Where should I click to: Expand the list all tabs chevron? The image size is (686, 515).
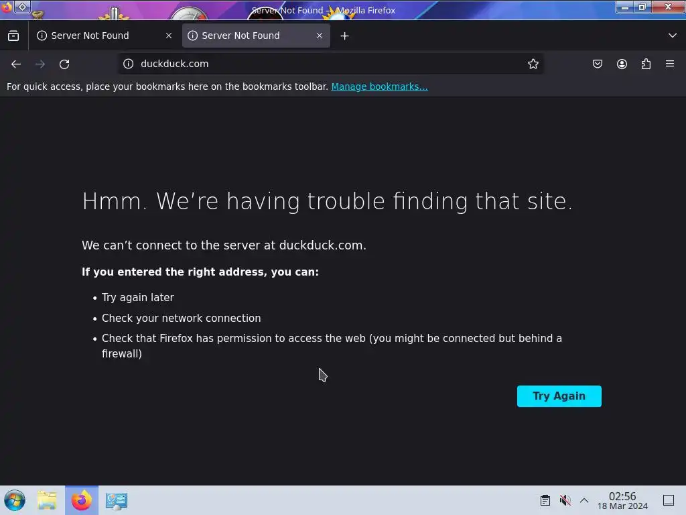(x=673, y=36)
